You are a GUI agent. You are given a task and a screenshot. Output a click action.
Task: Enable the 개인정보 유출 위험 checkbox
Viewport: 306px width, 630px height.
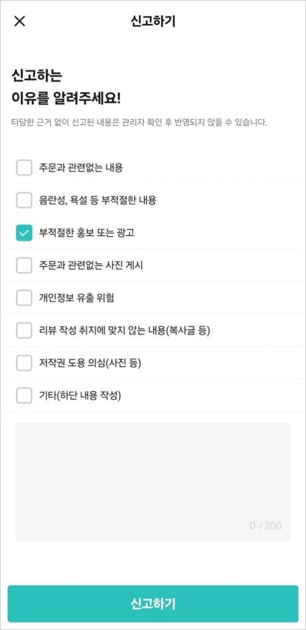[x=24, y=298]
